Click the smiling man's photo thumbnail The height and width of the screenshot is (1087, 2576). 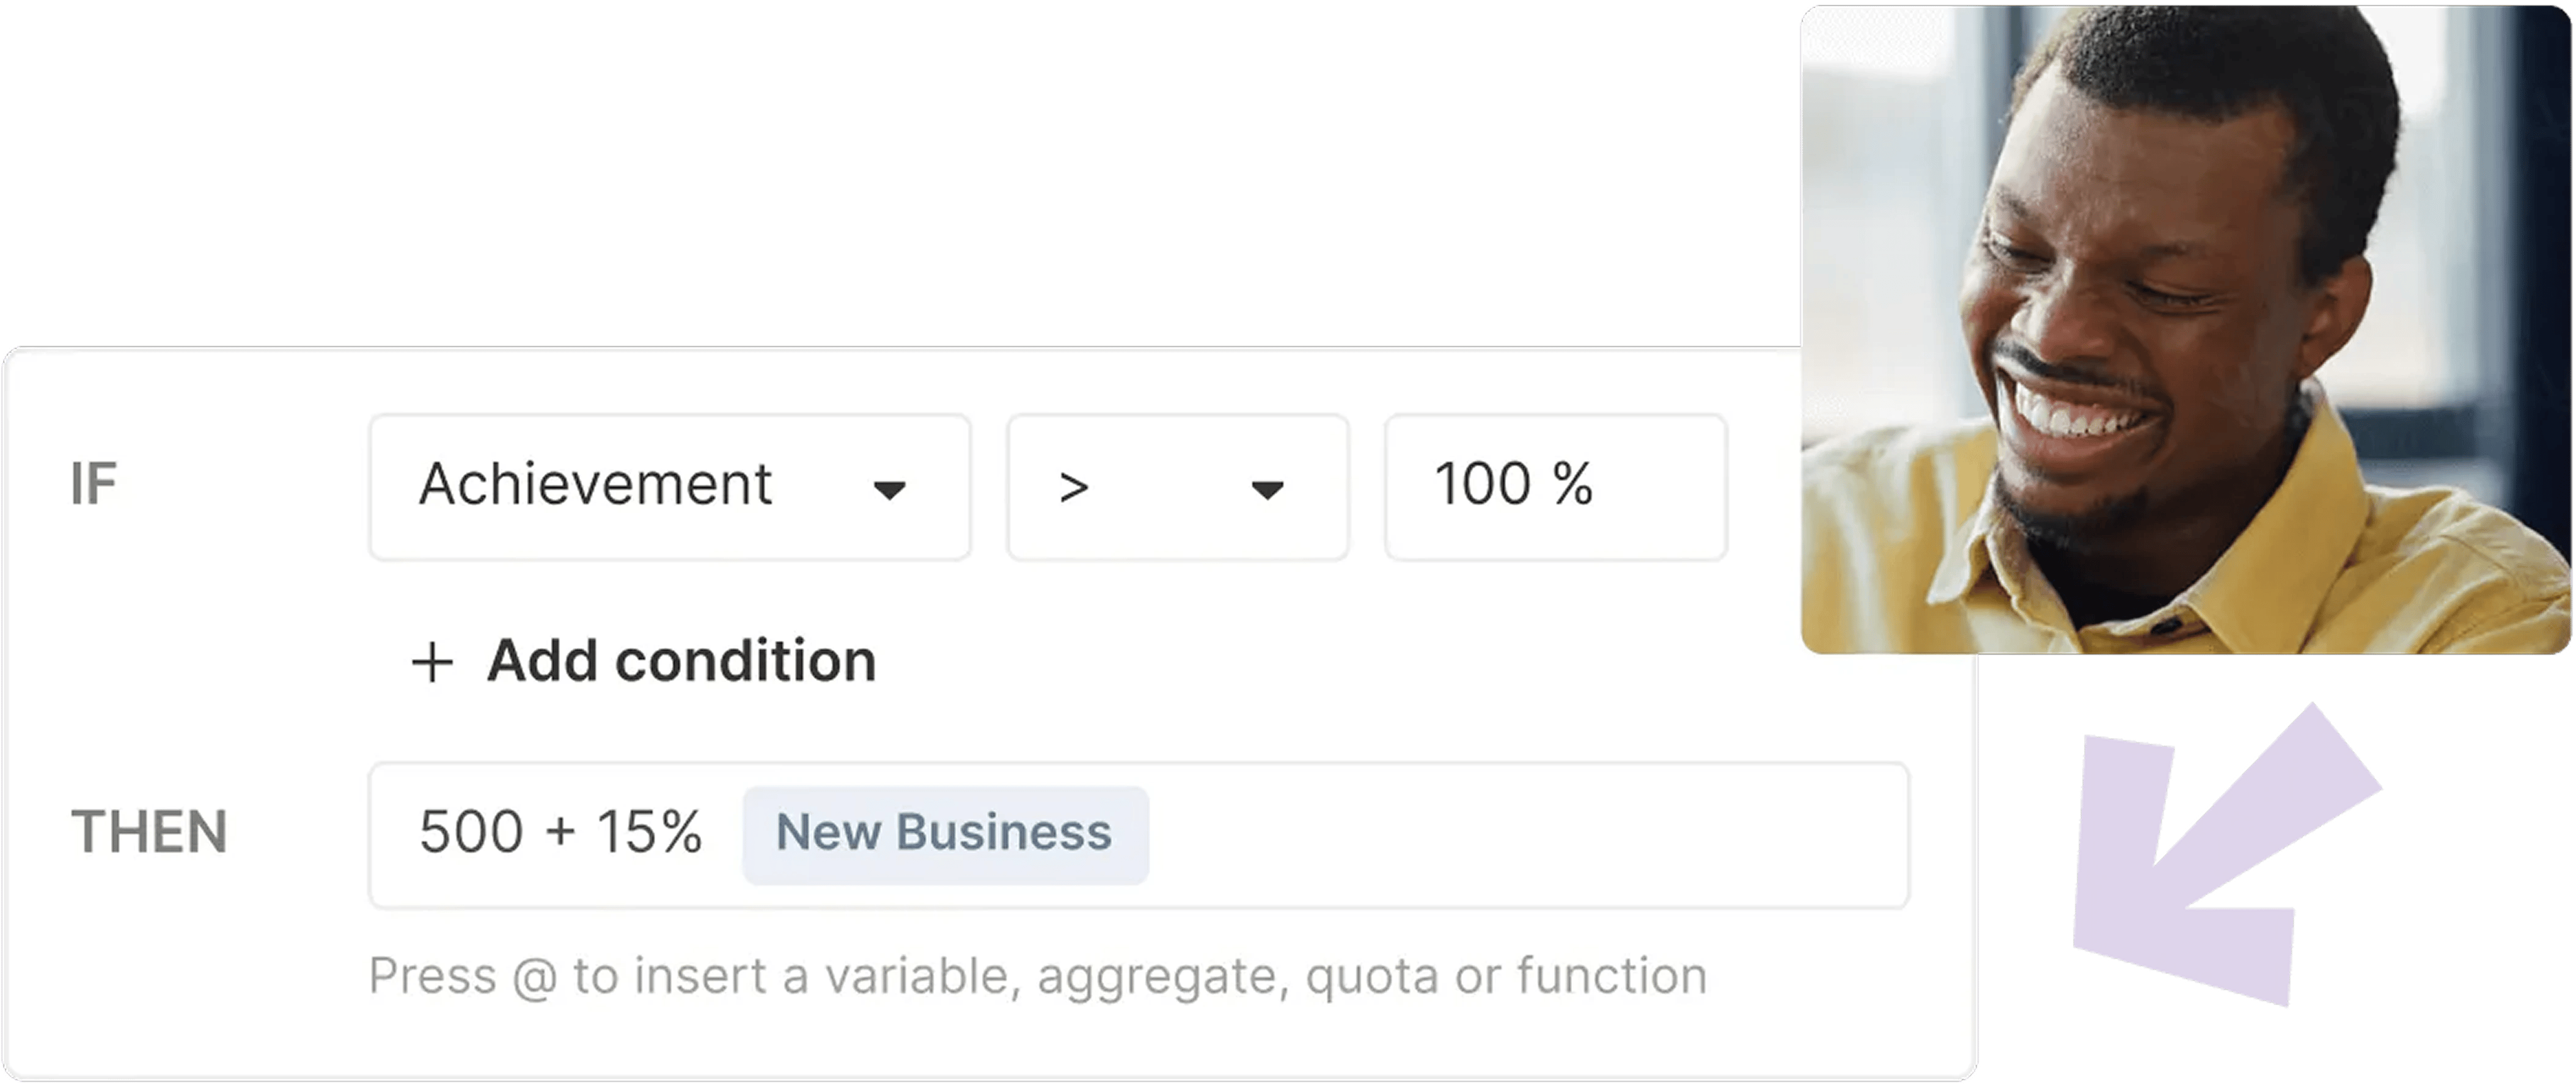click(x=2185, y=330)
